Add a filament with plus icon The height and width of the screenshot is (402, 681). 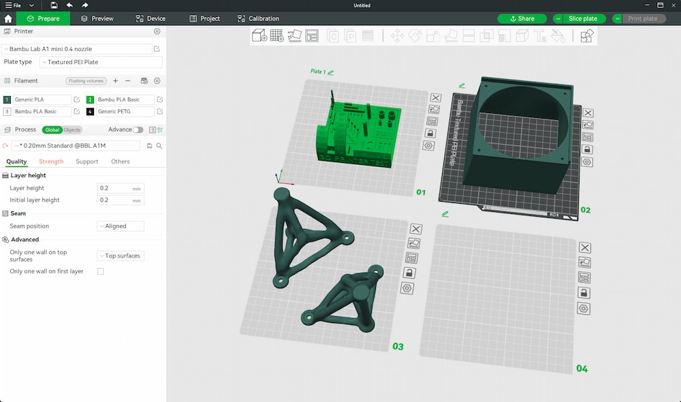(116, 81)
